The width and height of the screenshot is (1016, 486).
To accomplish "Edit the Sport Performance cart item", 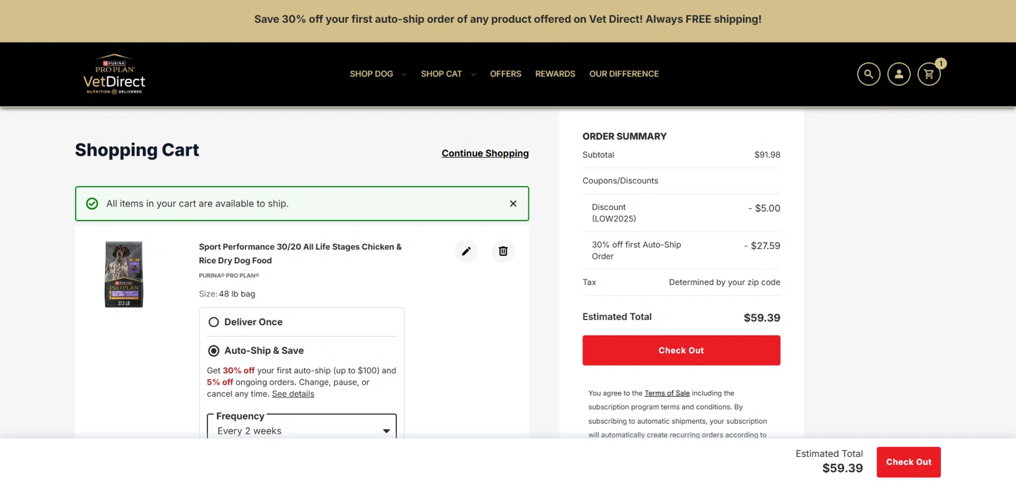I will (466, 251).
